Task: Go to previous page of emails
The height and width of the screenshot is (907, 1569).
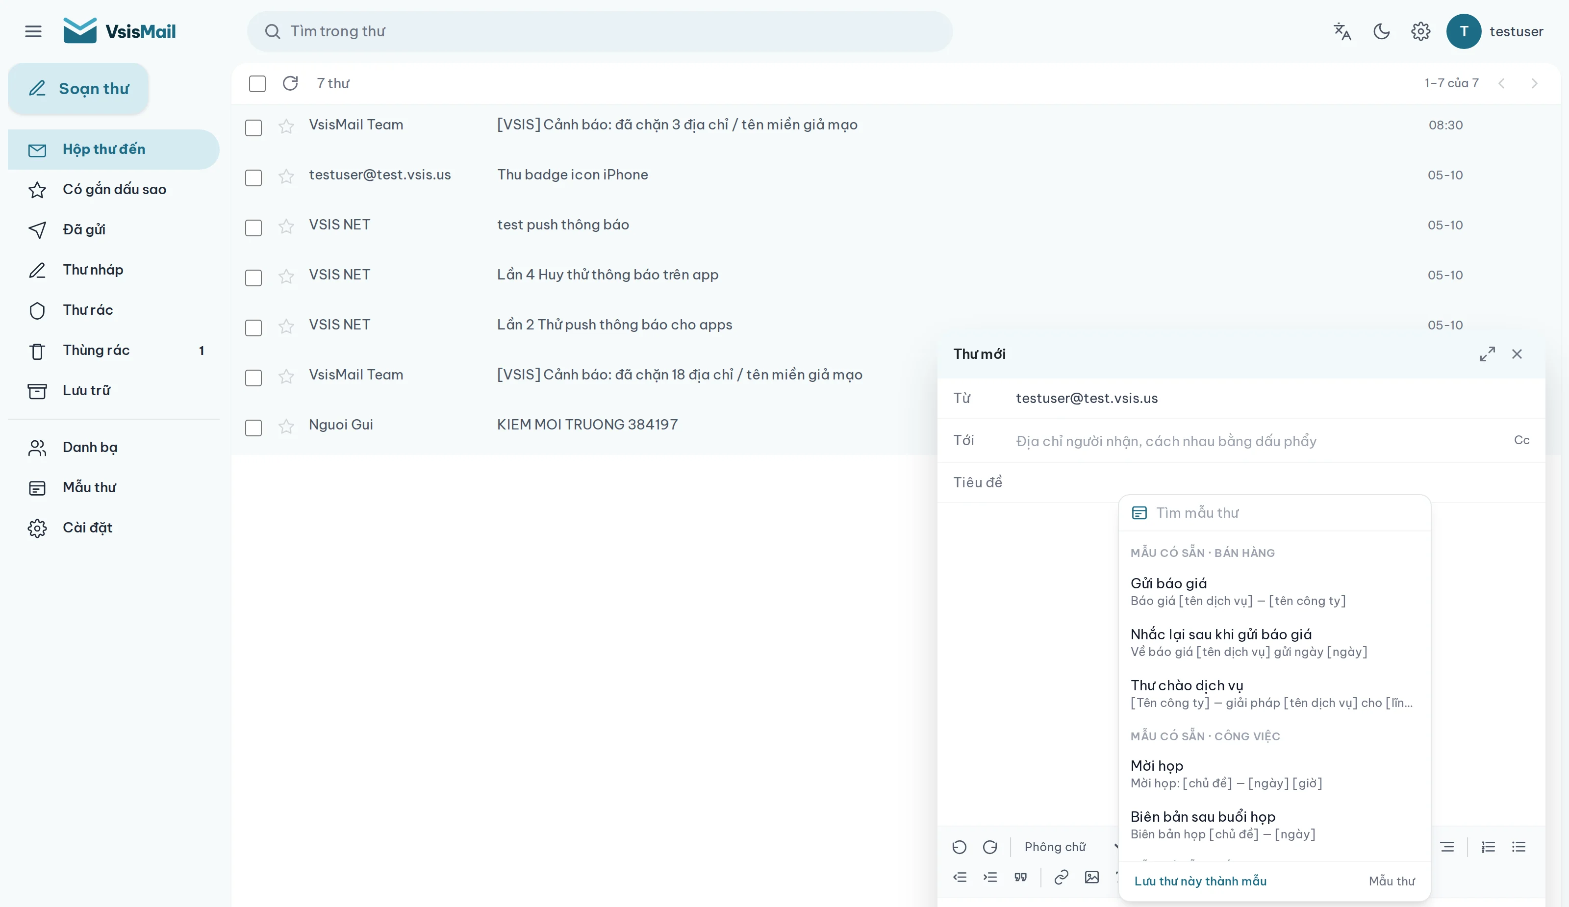Action: point(1502,83)
